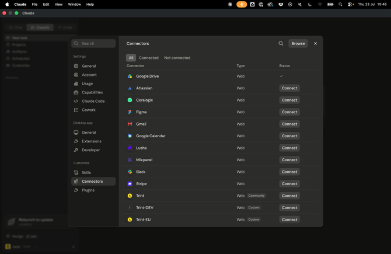Screen dimensions: 391x254
Task: Show the Not connected connectors tab
Action: pyautogui.click(x=177, y=58)
